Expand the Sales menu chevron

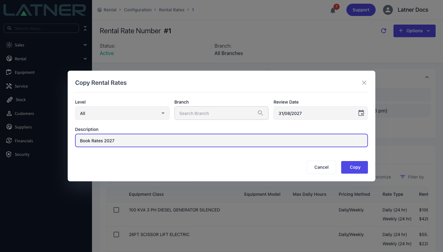tap(85, 45)
